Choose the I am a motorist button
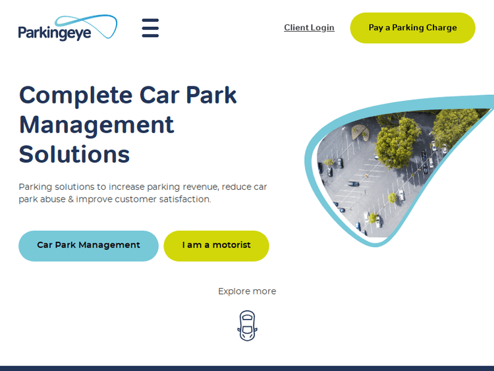 coord(217,246)
